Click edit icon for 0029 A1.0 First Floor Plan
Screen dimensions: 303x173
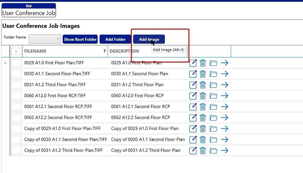coord(193,63)
